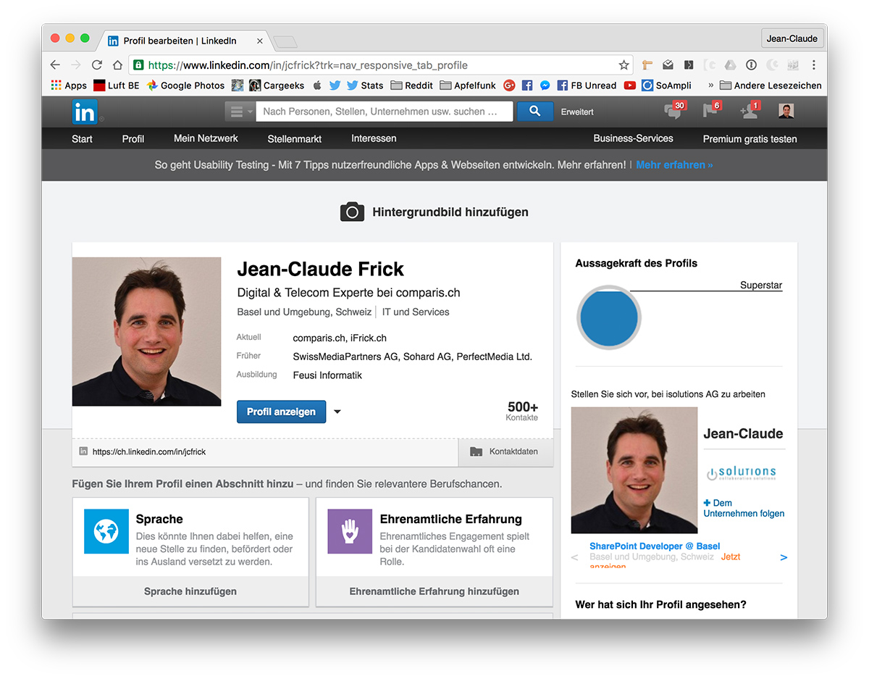Screen dimensions: 869x679
Task: Click the Profil anzeigen button
Action: coord(281,412)
